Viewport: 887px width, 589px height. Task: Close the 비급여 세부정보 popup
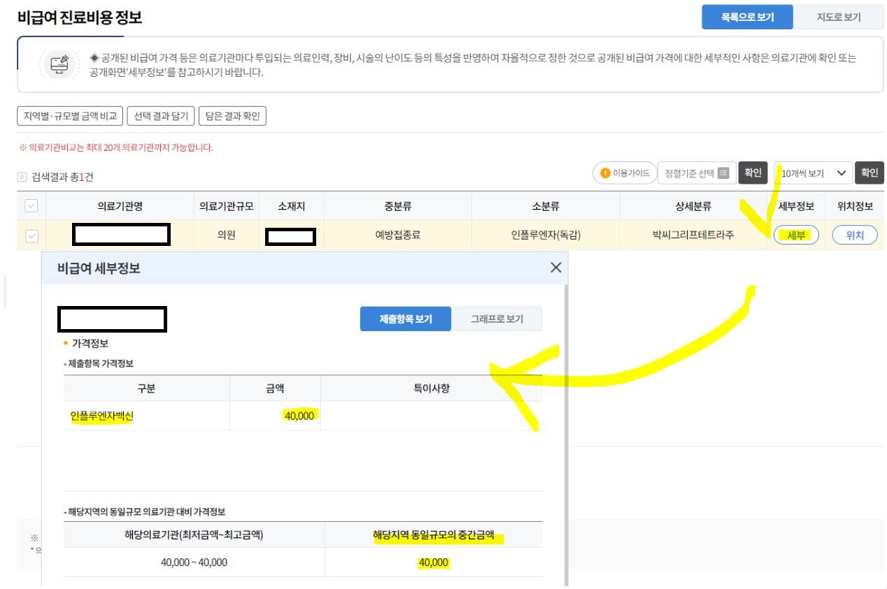[555, 267]
